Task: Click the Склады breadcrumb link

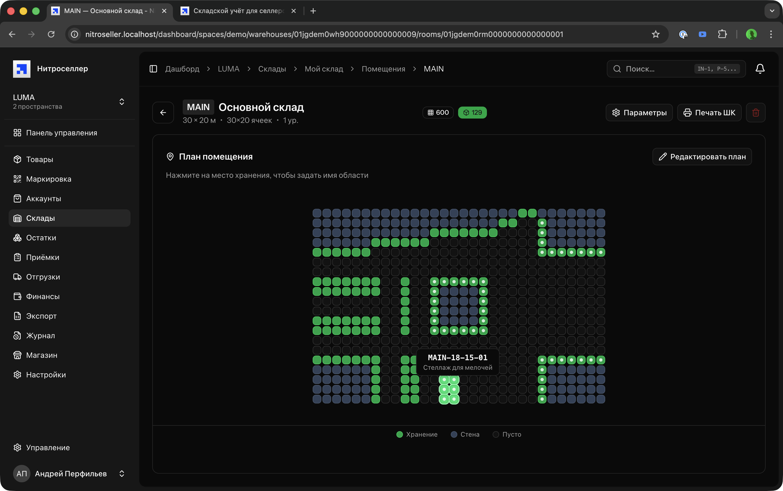Action: point(272,69)
